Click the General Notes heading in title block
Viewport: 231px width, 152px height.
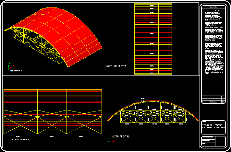point(213,6)
